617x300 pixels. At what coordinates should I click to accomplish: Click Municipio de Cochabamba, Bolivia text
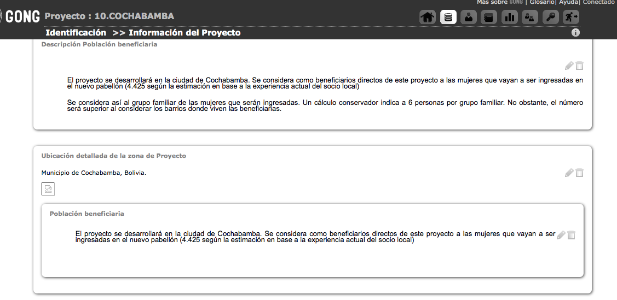(94, 173)
